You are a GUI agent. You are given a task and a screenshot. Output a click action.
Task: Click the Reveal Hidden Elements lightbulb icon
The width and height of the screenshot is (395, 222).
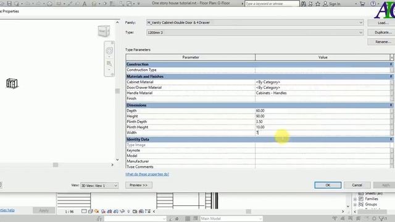tap(128, 212)
